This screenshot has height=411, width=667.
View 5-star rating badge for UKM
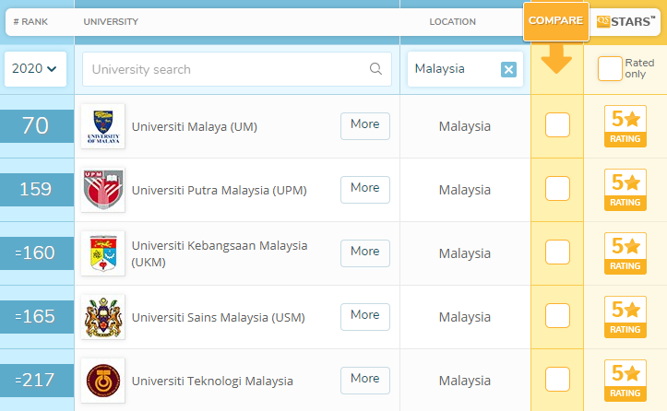625,253
